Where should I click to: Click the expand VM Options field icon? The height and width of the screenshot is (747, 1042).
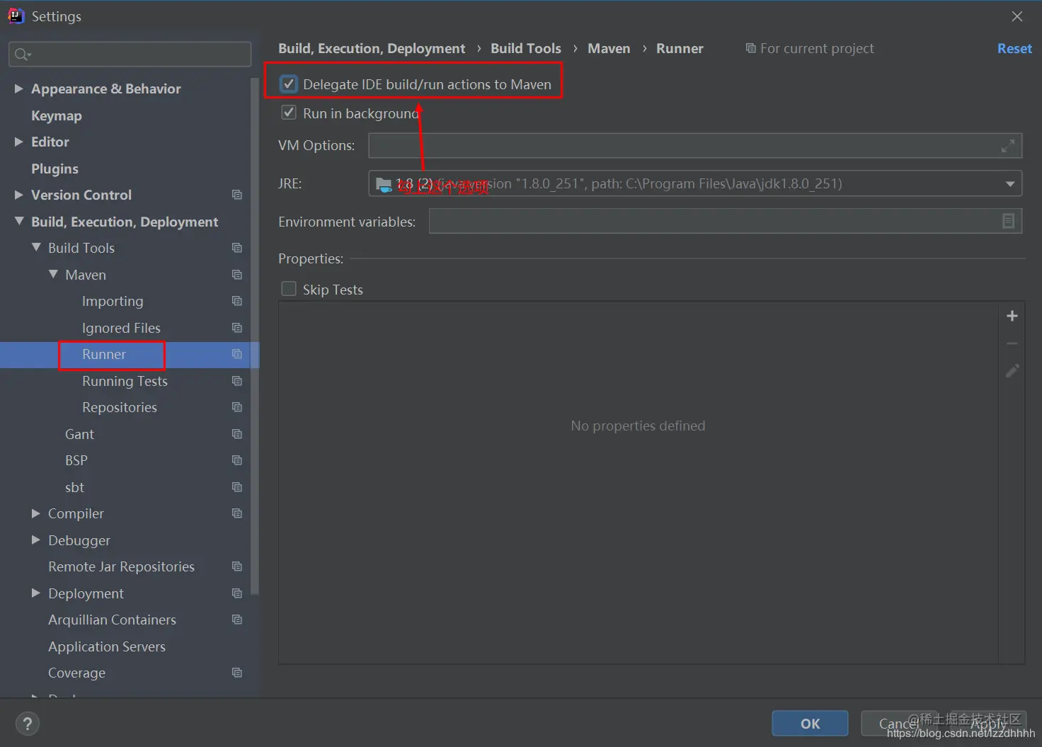(x=1008, y=146)
